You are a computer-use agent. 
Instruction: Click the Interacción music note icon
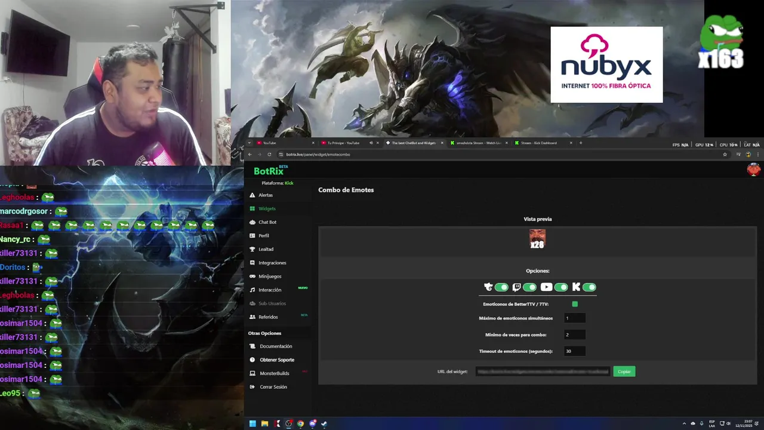[x=252, y=290]
